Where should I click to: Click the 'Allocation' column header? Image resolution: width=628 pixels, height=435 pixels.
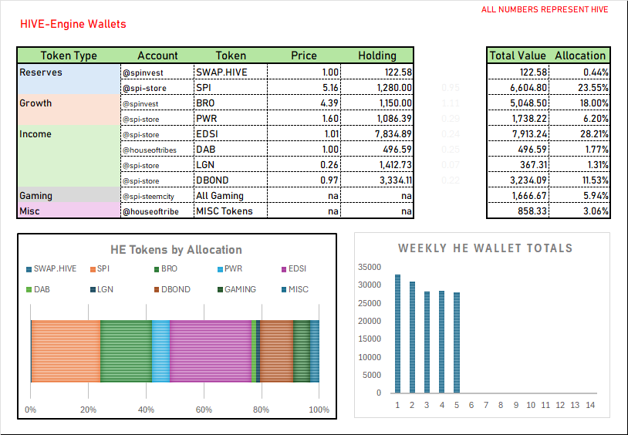580,56
